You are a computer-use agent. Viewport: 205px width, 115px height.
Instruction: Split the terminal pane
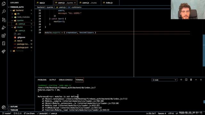(x=186, y=80)
